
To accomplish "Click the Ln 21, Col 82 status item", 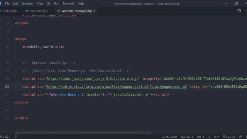I will (x=169, y=137).
